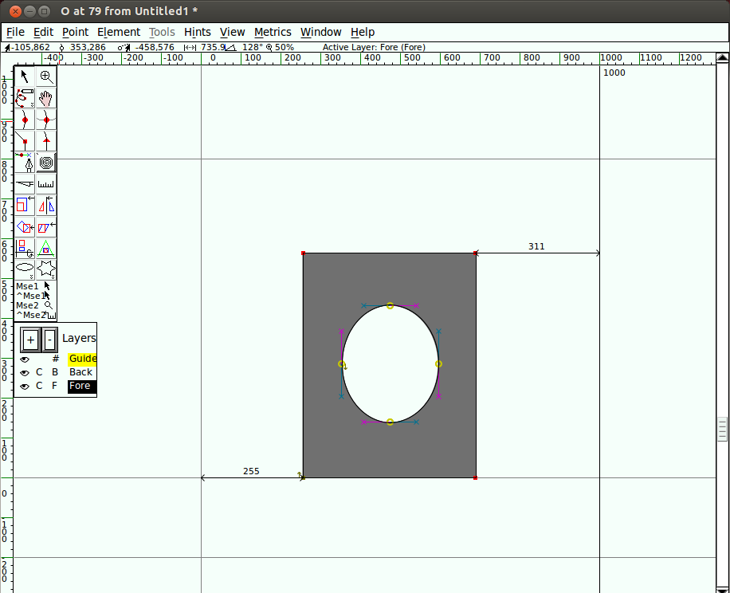The width and height of the screenshot is (730, 593).
Task: Select the Magnify zoom tool
Action: 46,77
